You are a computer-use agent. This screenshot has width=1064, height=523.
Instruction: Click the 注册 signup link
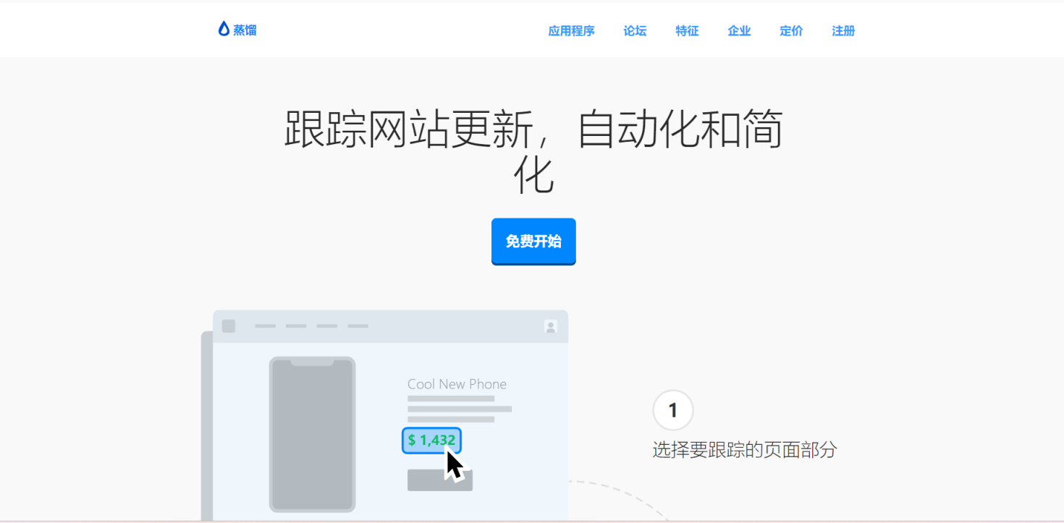point(843,31)
